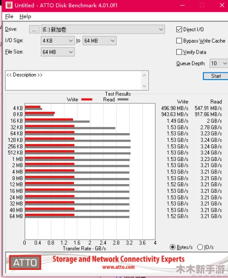This screenshot has width=228, height=278.
Task: Click the description box scroll up arrow
Action: (x=144, y=75)
